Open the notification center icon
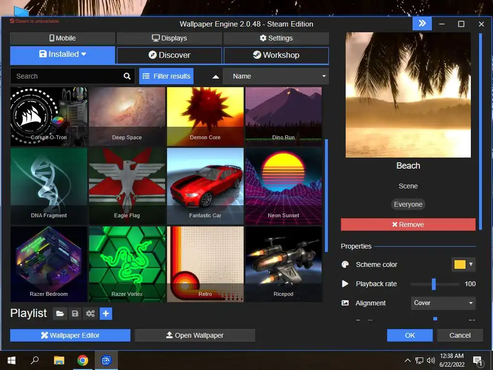Viewport: 493px width, 370px height. pyautogui.click(x=477, y=361)
